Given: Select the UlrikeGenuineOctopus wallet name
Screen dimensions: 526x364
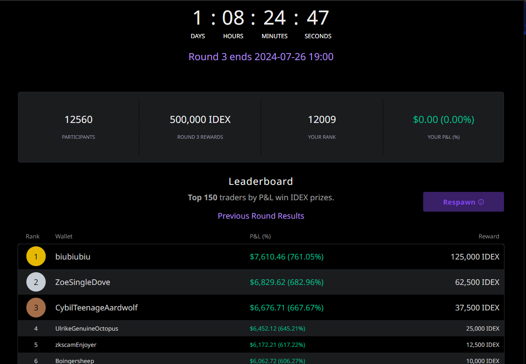Looking at the screenshot, I should pyautogui.click(x=87, y=328).
